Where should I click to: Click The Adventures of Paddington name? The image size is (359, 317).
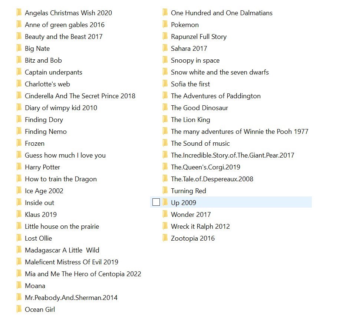click(x=216, y=96)
